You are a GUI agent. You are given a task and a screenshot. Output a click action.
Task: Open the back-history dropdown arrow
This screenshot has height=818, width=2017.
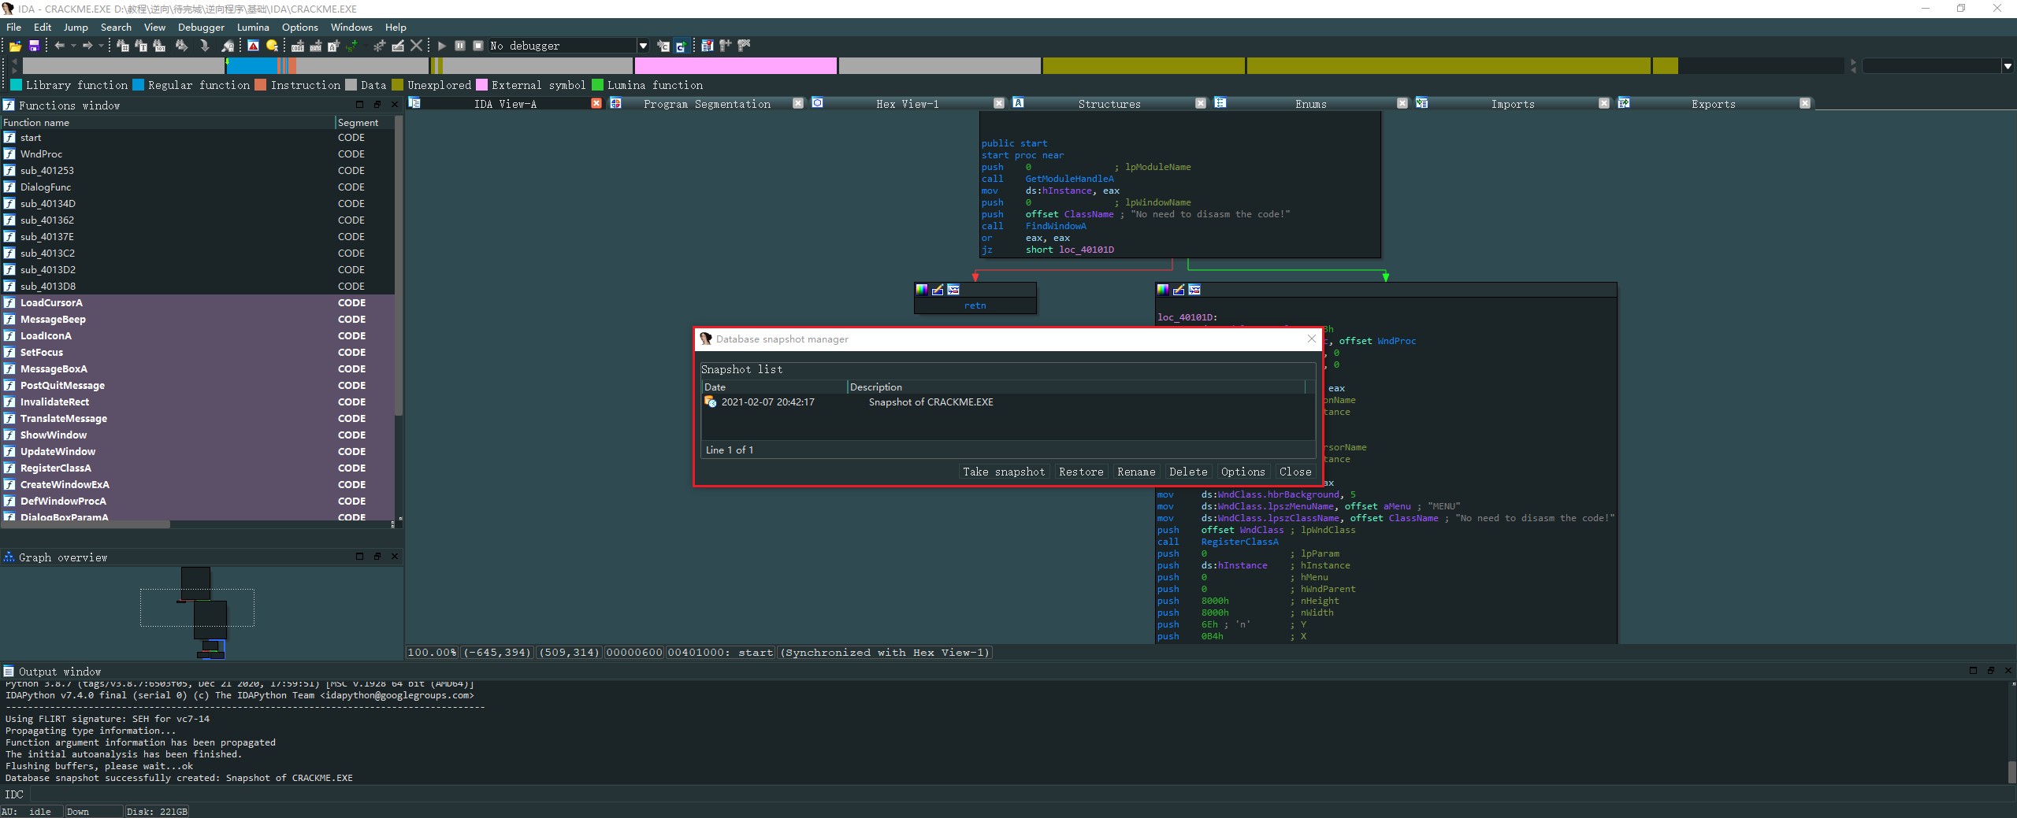click(x=73, y=46)
